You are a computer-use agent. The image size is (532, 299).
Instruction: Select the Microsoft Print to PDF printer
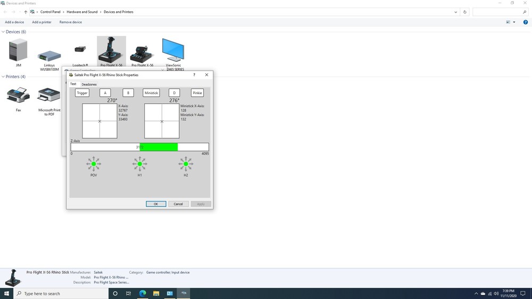tap(49, 95)
